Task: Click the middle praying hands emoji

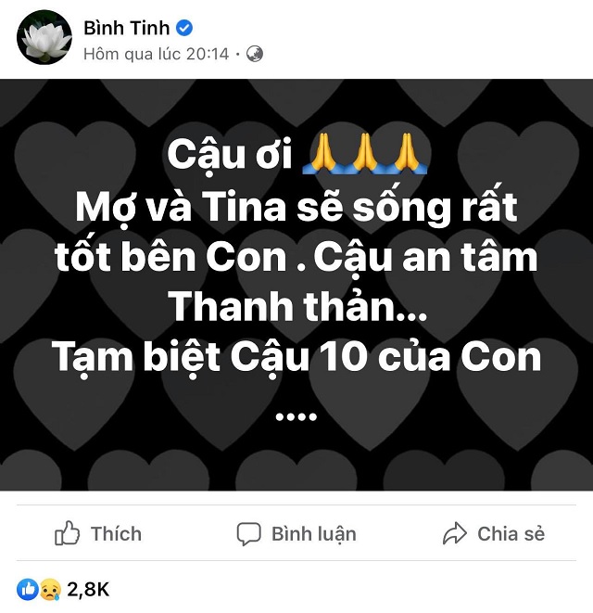Action: [x=362, y=153]
